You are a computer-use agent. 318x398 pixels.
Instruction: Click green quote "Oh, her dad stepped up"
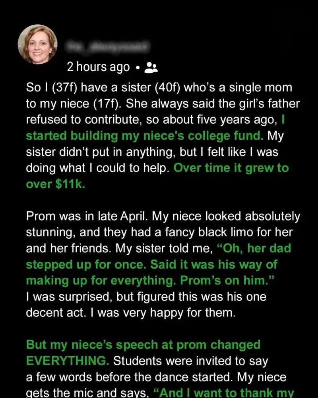[x=254, y=248]
